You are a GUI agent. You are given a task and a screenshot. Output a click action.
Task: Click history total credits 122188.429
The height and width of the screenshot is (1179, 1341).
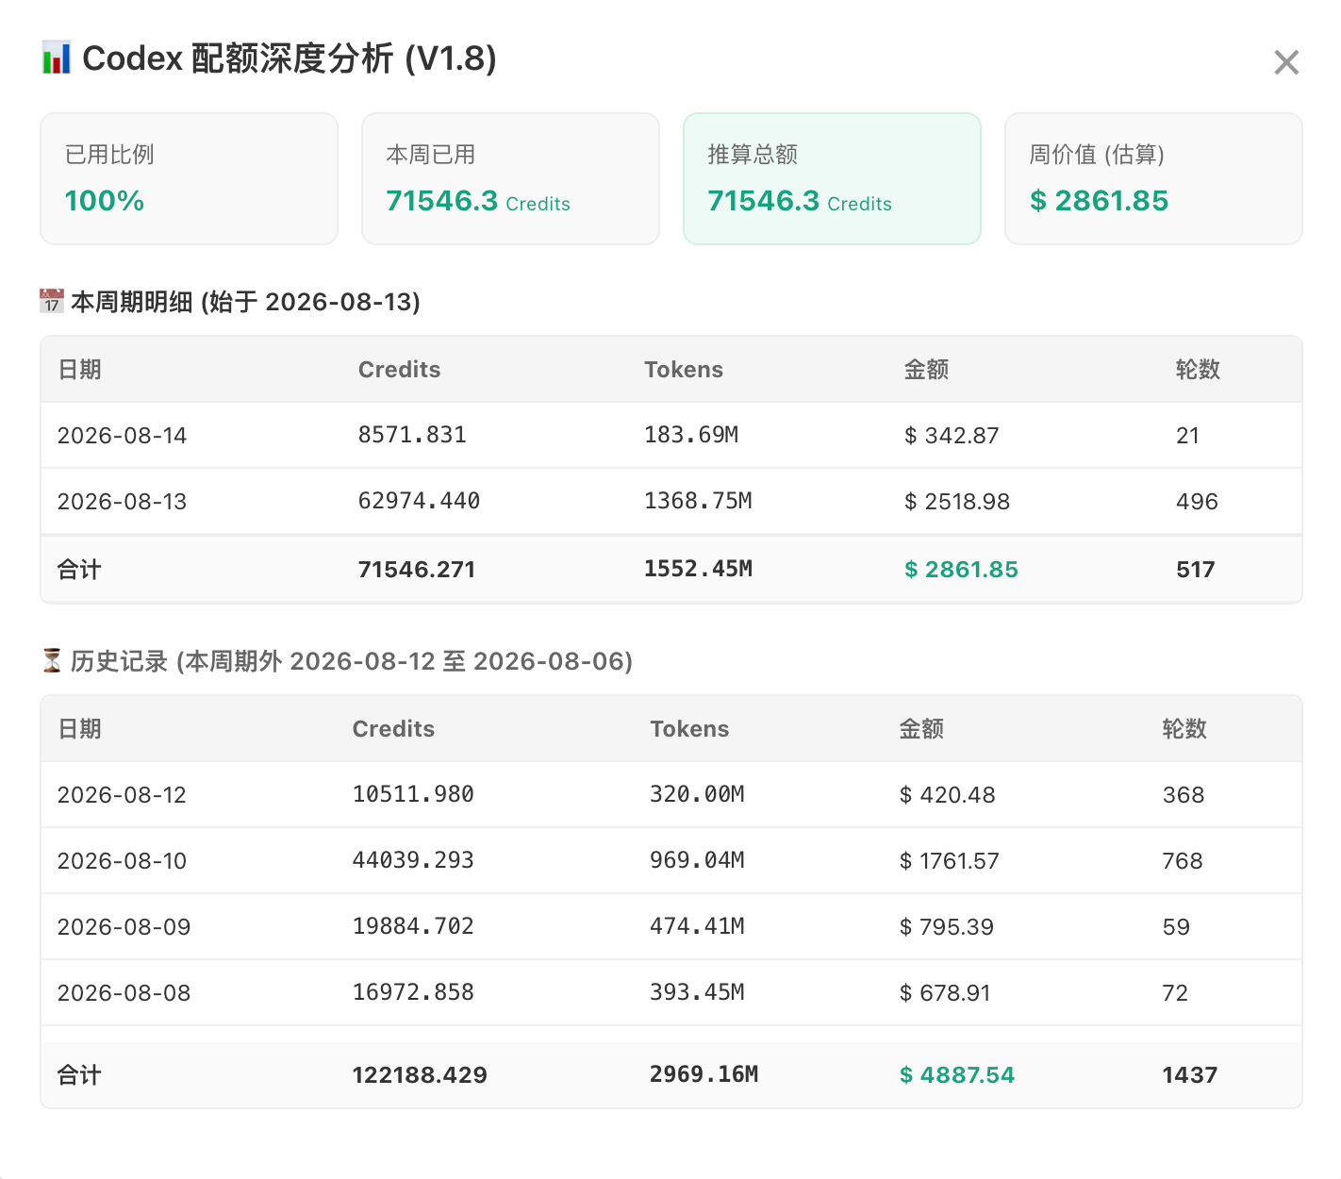click(420, 1075)
